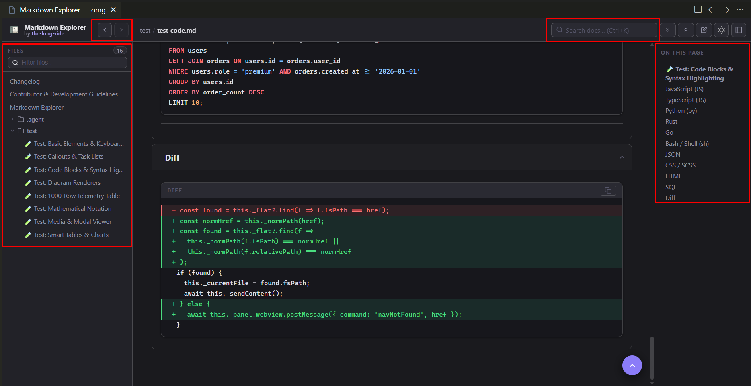Jump to SQL in On This Page
The image size is (751, 386).
coord(671,187)
